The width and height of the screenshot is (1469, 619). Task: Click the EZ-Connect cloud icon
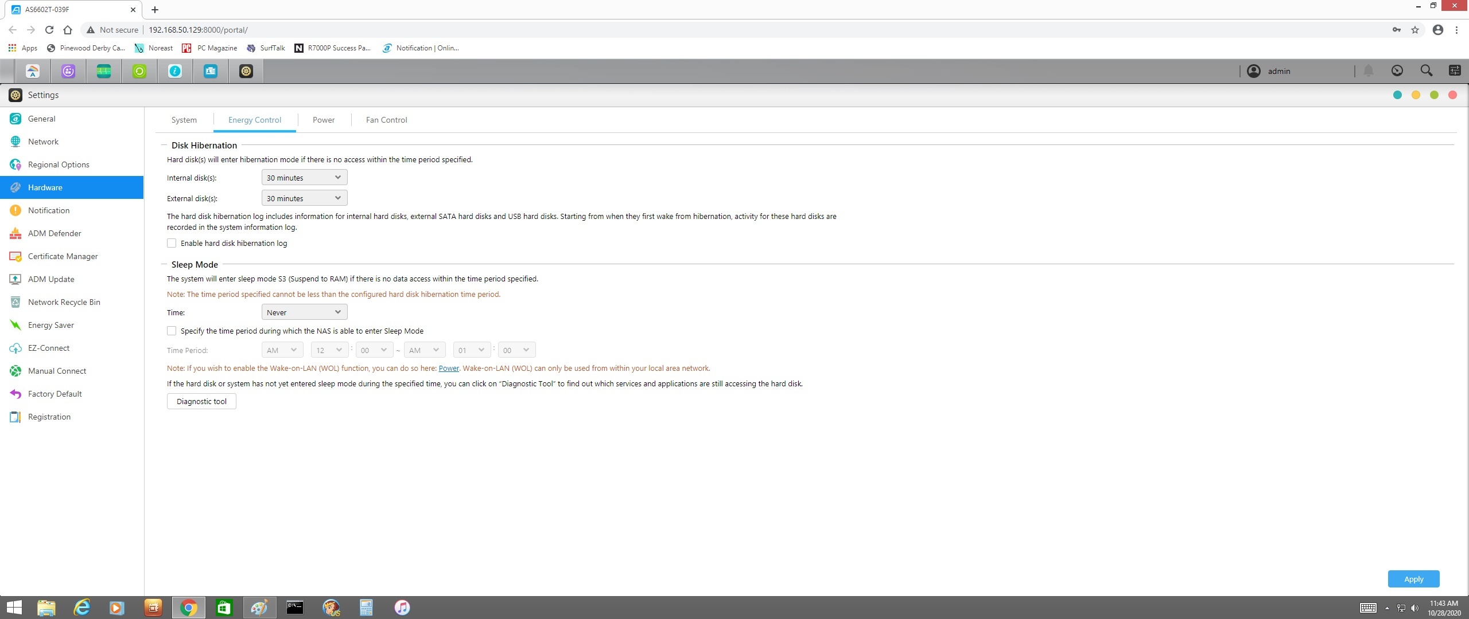click(15, 348)
